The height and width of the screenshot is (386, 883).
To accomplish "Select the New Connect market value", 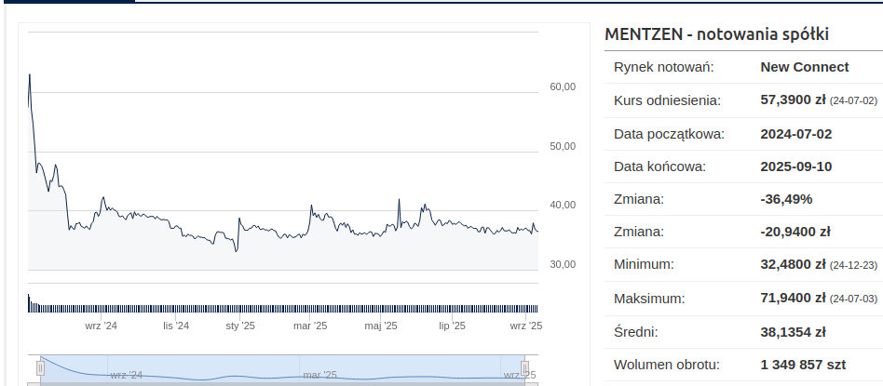I will [x=805, y=67].
